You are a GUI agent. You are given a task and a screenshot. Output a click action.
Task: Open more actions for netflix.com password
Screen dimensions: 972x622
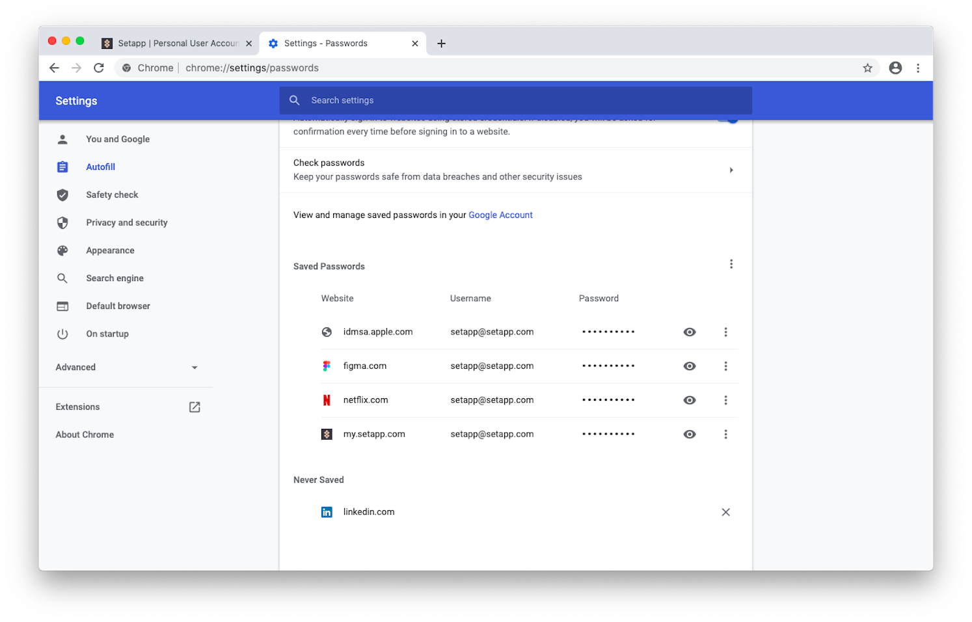(725, 400)
